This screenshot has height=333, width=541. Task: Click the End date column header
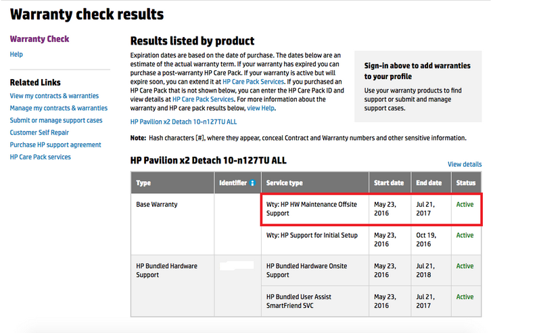tap(429, 183)
